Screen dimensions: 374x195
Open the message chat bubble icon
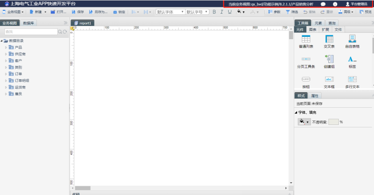click(323, 4)
